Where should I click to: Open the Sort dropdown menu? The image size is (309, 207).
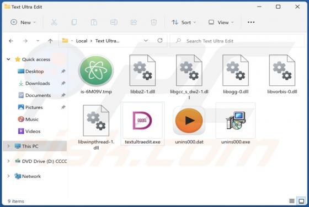click(x=184, y=23)
